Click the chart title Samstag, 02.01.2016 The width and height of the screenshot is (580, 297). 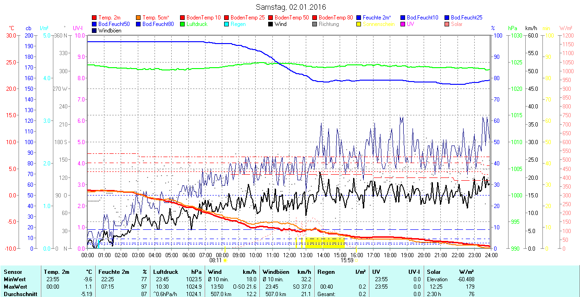tap(291, 7)
